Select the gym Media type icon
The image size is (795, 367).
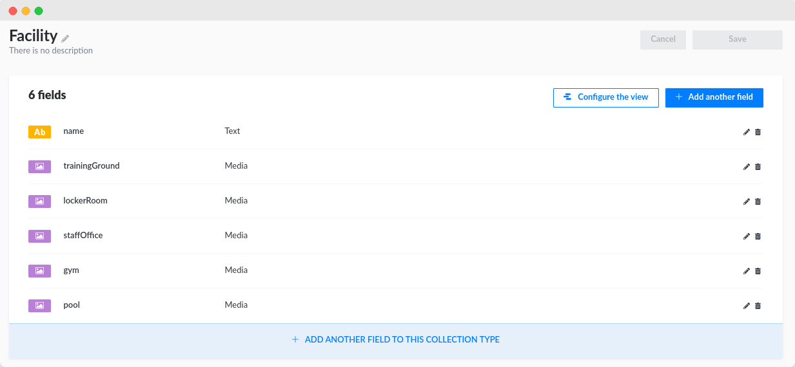[x=39, y=270]
